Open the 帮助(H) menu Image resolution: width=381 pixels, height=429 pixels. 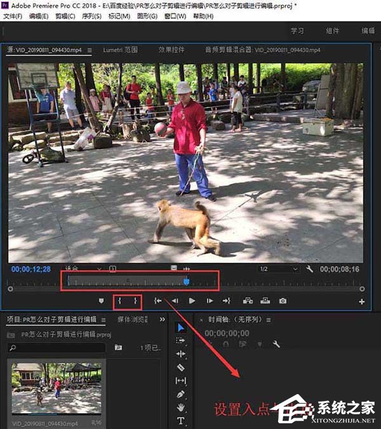[203, 16]
